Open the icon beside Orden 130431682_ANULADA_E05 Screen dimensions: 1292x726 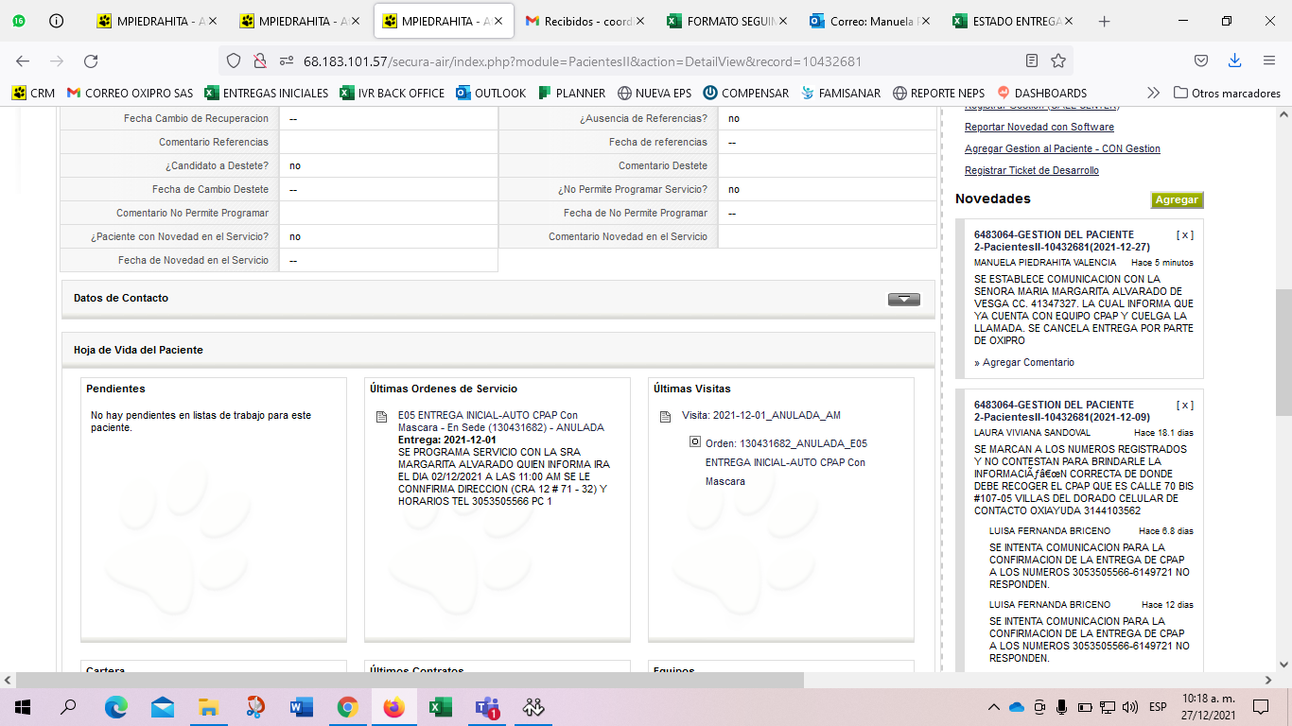click(695, 441)
